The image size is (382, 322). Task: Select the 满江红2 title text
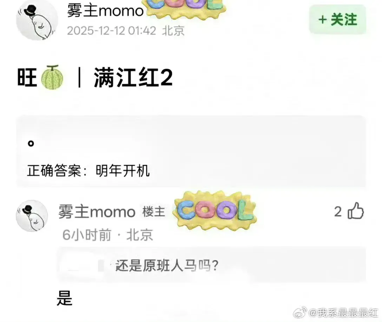pos(133,78)
